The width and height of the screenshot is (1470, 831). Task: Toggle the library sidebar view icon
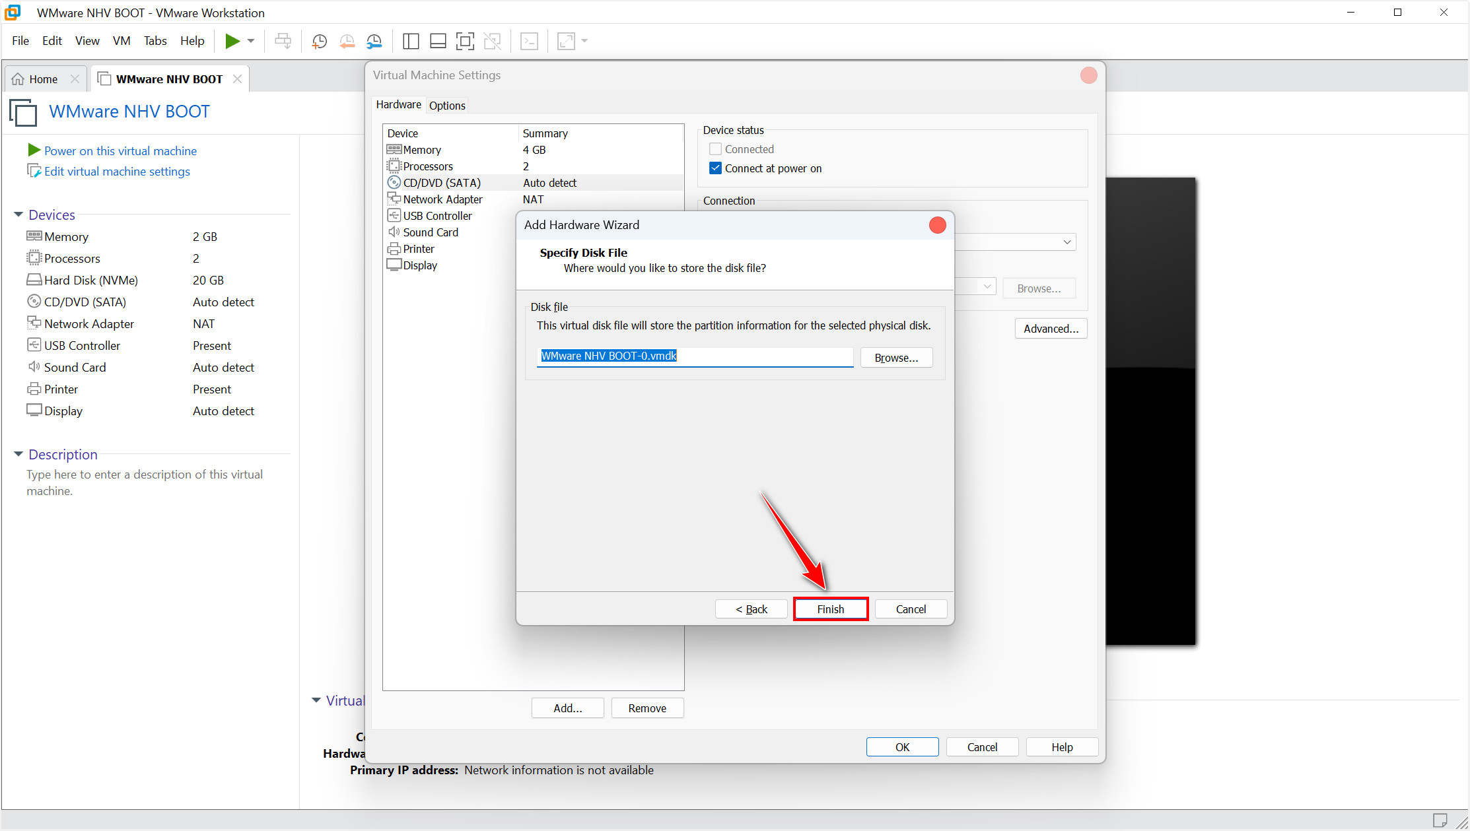tap(411, 42)
